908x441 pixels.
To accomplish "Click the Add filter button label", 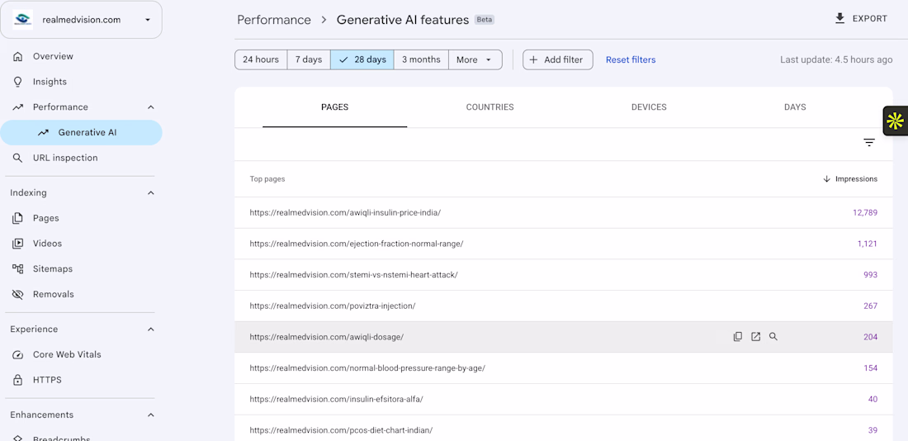I will (564, 59).
